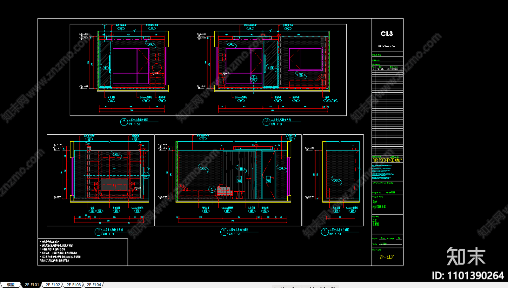
Task: Click the circled C elevation title marker
Action: (x=98, y=232)
